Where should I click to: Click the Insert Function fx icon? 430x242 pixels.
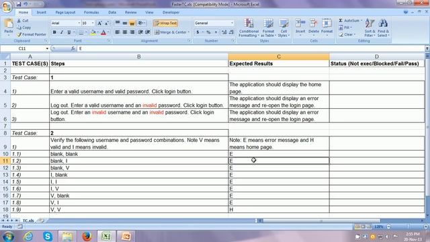tap(73, 48)
